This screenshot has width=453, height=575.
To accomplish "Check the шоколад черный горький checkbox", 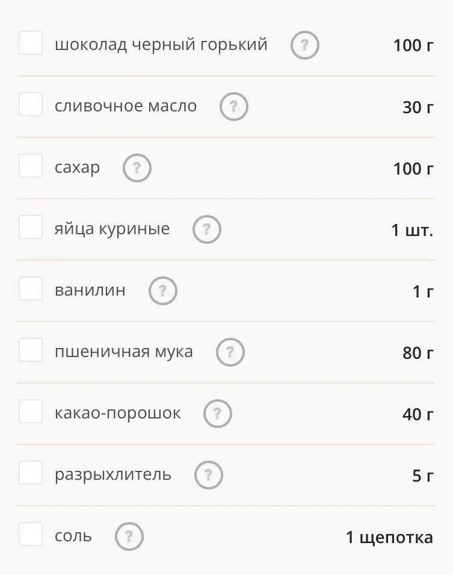I will point(31,43).
